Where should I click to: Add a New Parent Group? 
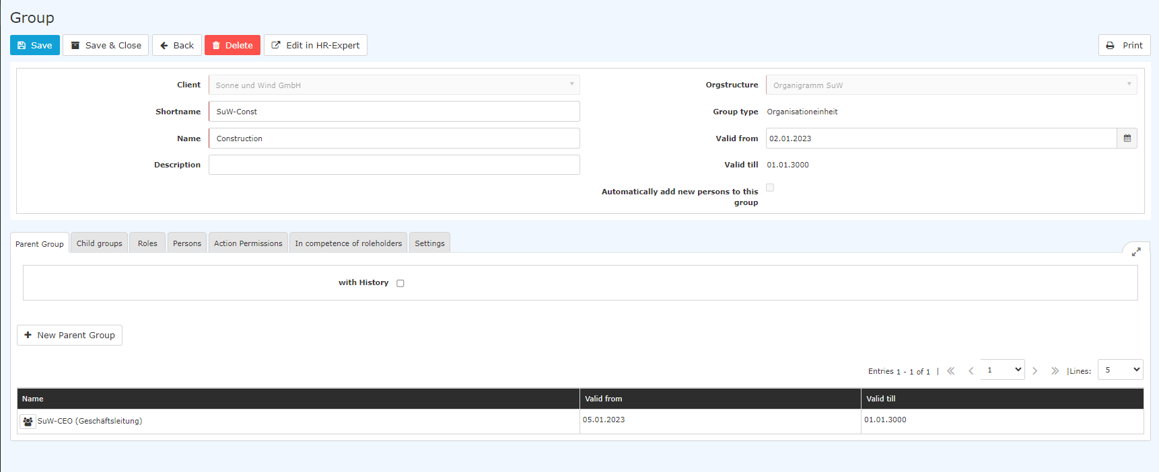pyautogui.click(x=69, y=335)
